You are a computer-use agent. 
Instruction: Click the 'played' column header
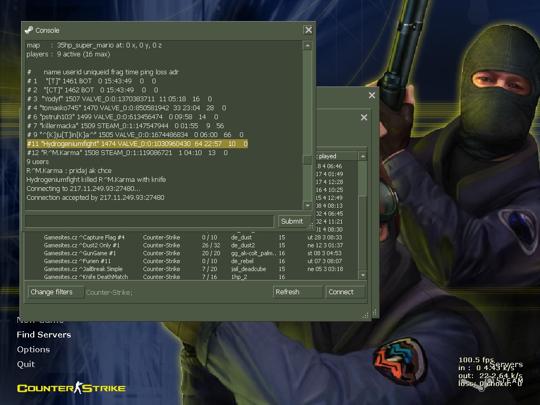click(x=337, y=156)
